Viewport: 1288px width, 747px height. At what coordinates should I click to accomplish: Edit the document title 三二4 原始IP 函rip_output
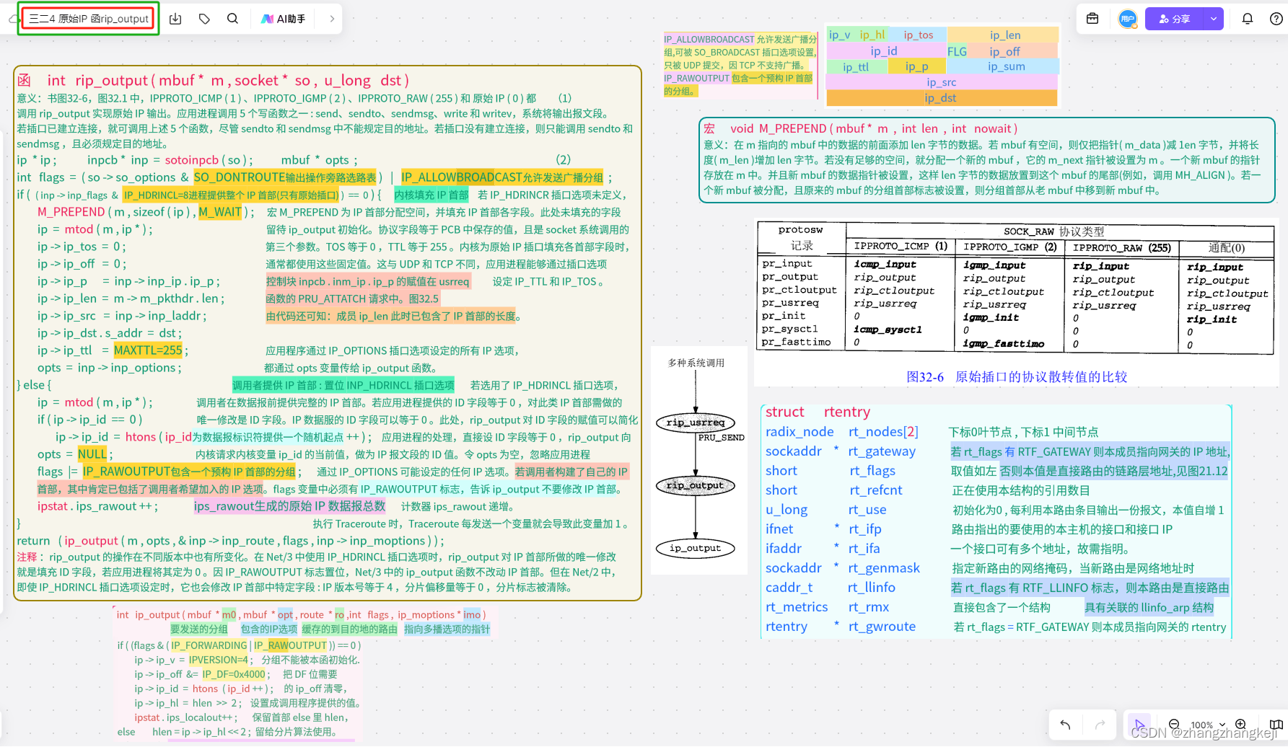point(89,19)
